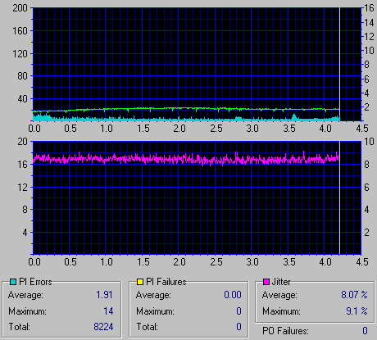Click the PI Failures average value 0.00

click(233, 295)
